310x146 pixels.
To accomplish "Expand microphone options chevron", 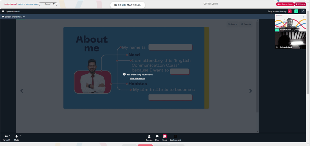I will point(20,135).
